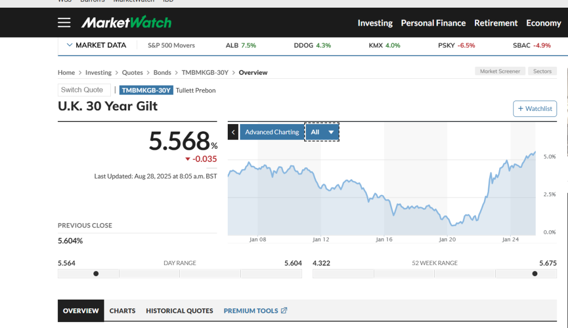Image resolution: width=568 pixels, height=328 pixels.
Task: Add U.K. 30 Year Gilt to Watchlist
Action: point(535,109)
